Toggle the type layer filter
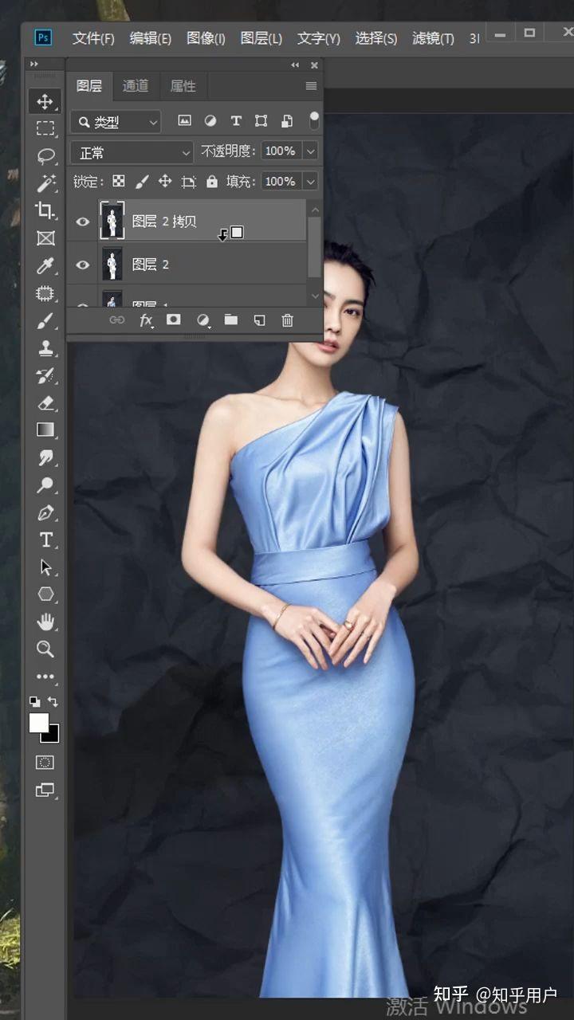Viewport: 574px width, 1020px height. [x=236, y=121]
